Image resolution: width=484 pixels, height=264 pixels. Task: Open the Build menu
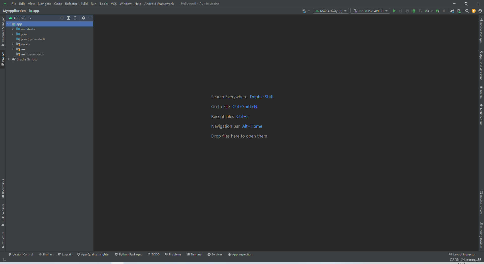[84, 4]
